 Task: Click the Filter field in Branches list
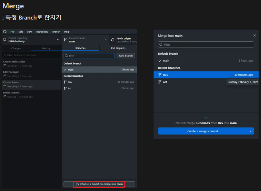coord(89,56)
